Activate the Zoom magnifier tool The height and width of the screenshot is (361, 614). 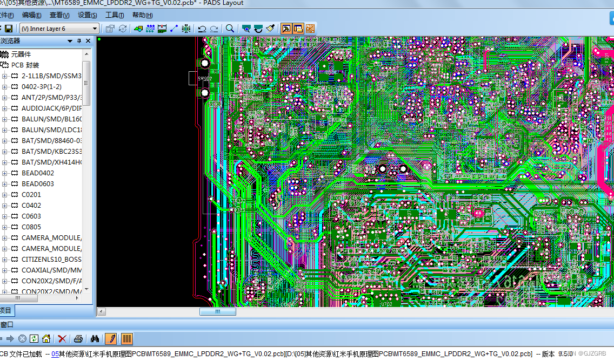230,29
